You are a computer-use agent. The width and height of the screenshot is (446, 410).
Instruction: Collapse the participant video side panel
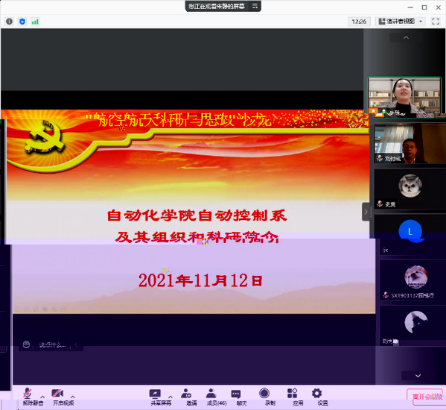(x=366, y=212)
